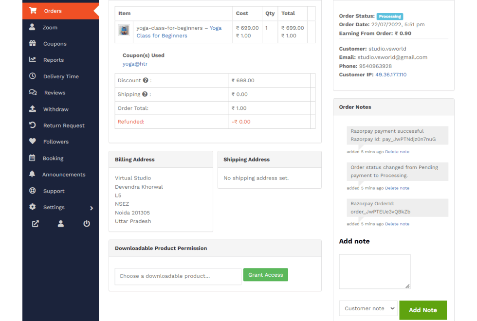
Task: Click the yoga@htr coupon link
Action: (x=135, y=64)
